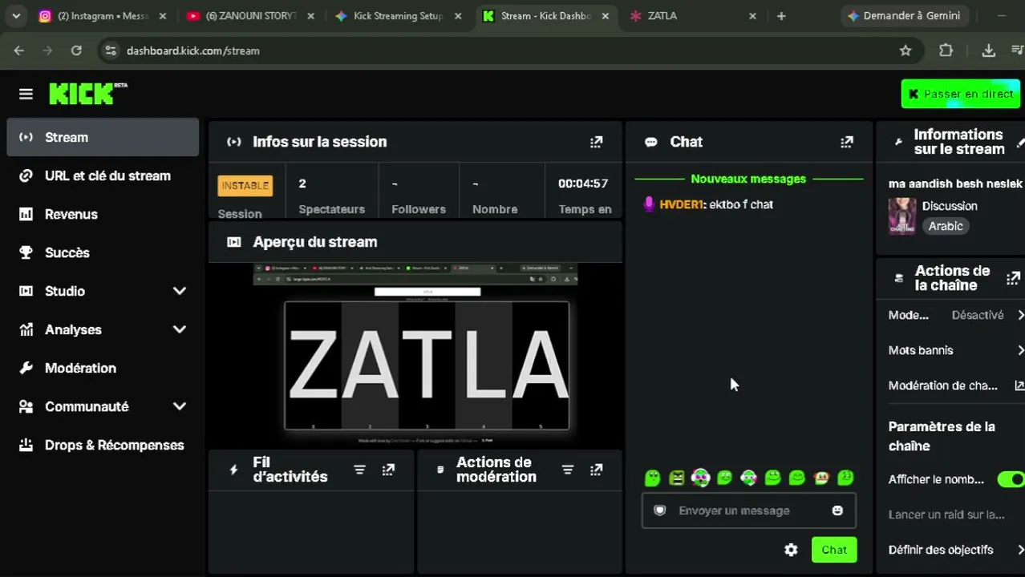Open the Revenus page
Viewport: 1025px width, 577px height.
coord(103,214)
